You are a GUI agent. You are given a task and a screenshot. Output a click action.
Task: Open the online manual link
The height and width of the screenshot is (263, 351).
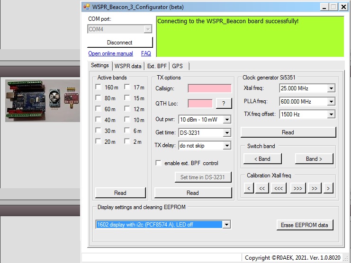(x=110, y=54)
